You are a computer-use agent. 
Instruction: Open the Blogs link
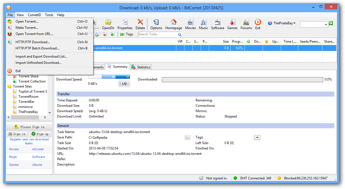pyautogui.click(x=13, y=157)
